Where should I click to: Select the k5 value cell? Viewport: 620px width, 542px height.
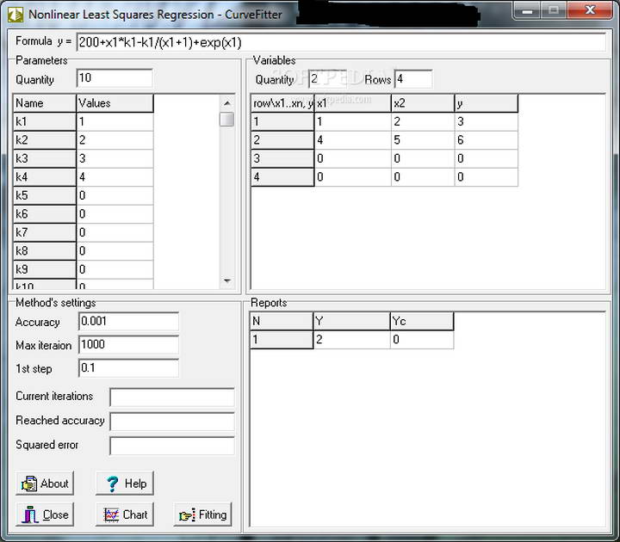tap(115, 195)
